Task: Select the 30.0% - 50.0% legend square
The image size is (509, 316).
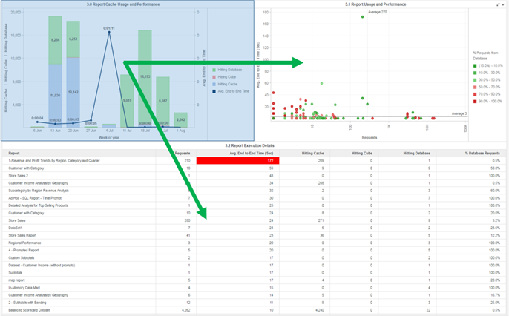Action: tap(476, 79)
